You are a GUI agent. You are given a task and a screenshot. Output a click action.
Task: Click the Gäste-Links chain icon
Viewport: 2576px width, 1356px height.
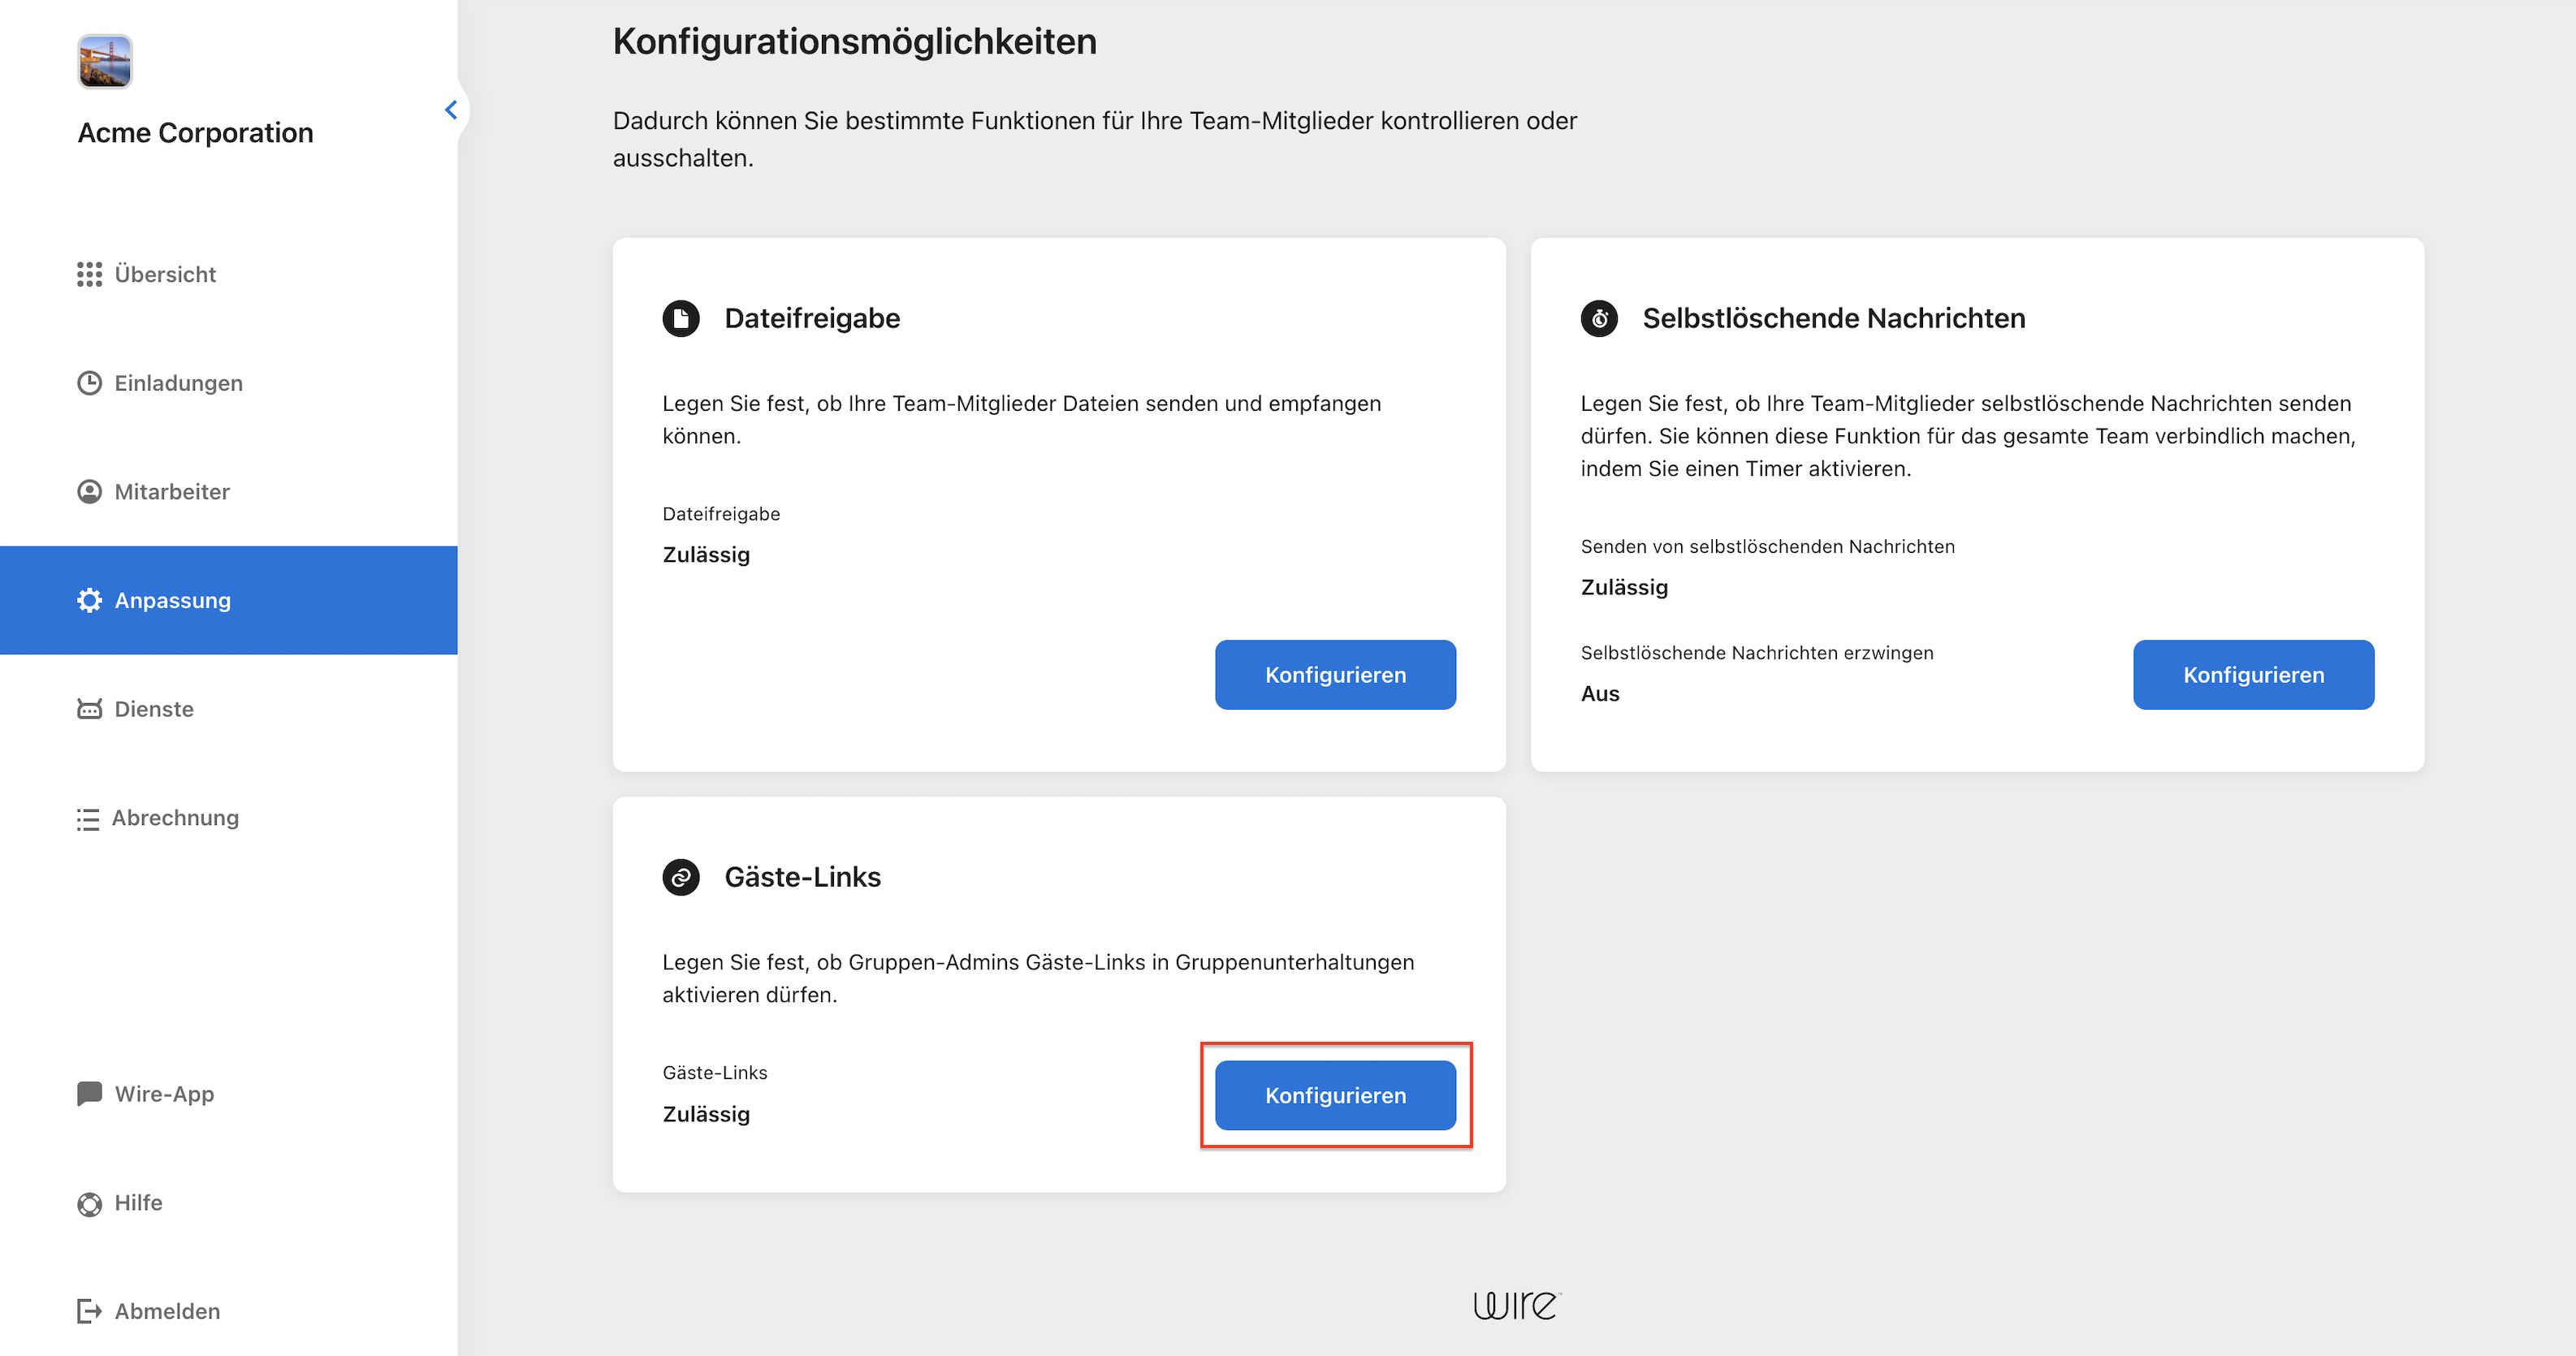(681, 877)
